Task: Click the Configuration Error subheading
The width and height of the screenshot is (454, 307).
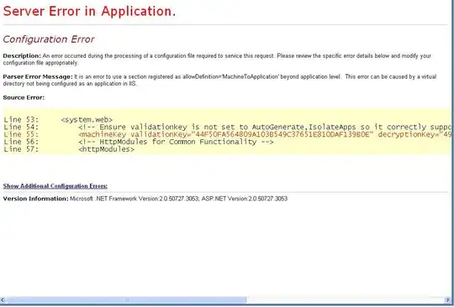Action: [49, 39]
